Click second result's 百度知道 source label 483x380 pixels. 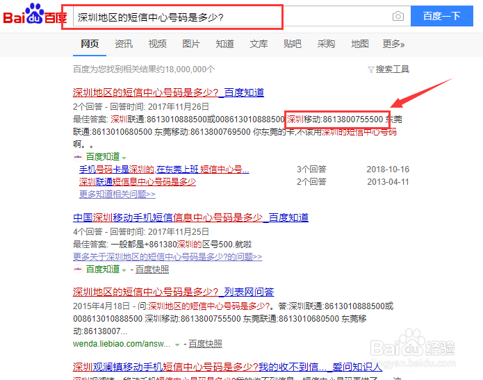[x=103, y=270]
